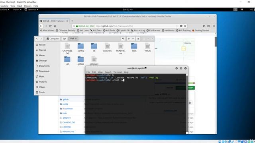The image size is (255, 143).
Task: Select Veil.py file icon in file manager
Action: (x=147, y=46)
